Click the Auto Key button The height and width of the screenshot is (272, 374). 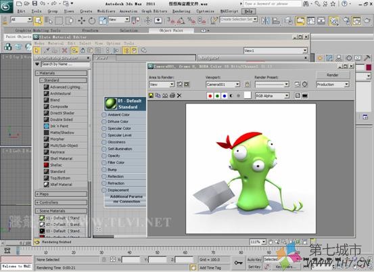(x=254, y=260)
